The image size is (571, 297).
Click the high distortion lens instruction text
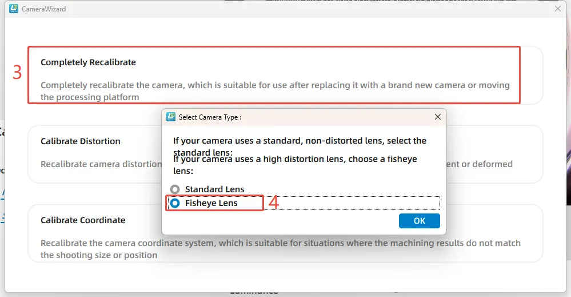[295, 160]
